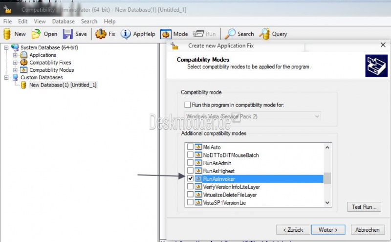Viewport: 391px width, 242px height.
Task: Click the Zurück back button
Action: pos(293,230)
